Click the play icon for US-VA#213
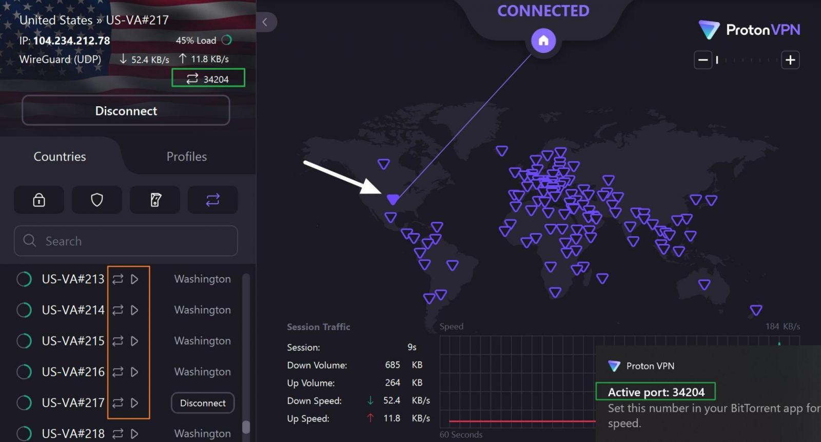 134,279
